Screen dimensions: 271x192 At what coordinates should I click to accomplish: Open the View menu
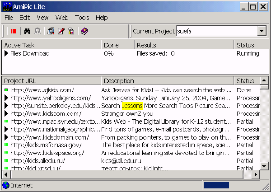click(x=42, y=18)
